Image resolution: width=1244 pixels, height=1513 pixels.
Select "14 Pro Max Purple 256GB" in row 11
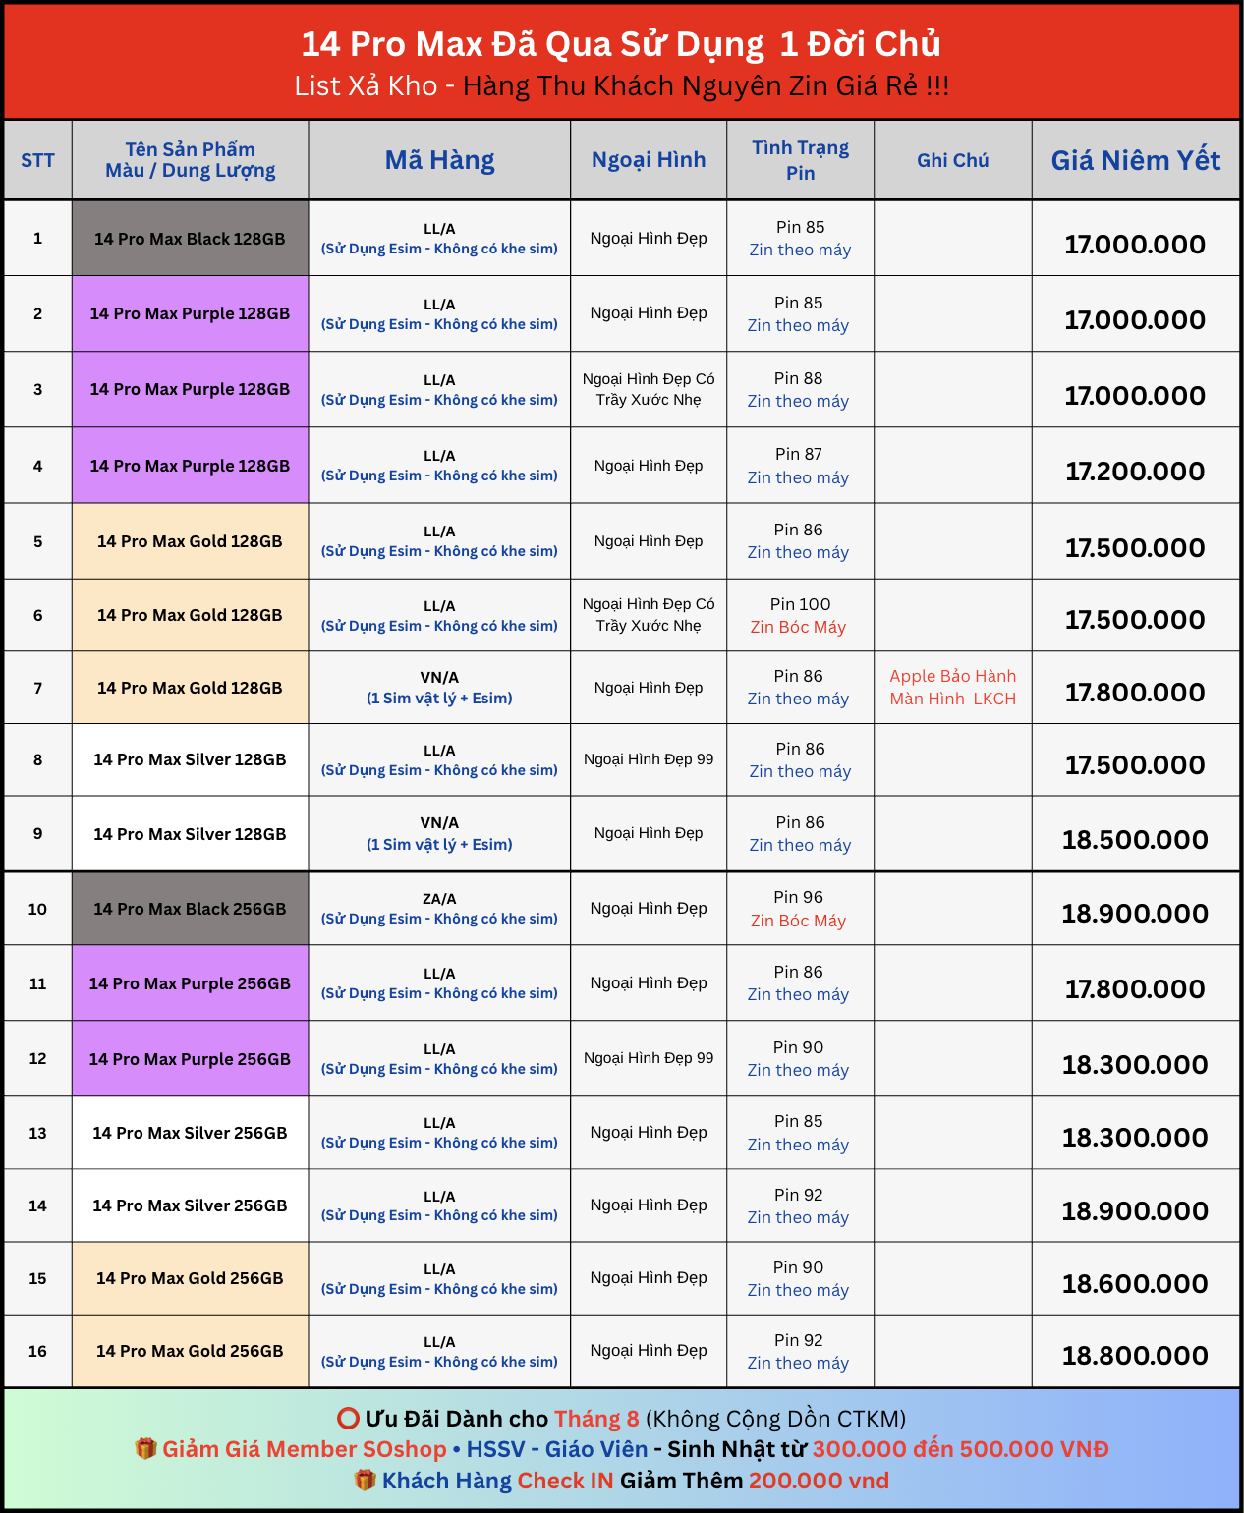tap(190, 983)
